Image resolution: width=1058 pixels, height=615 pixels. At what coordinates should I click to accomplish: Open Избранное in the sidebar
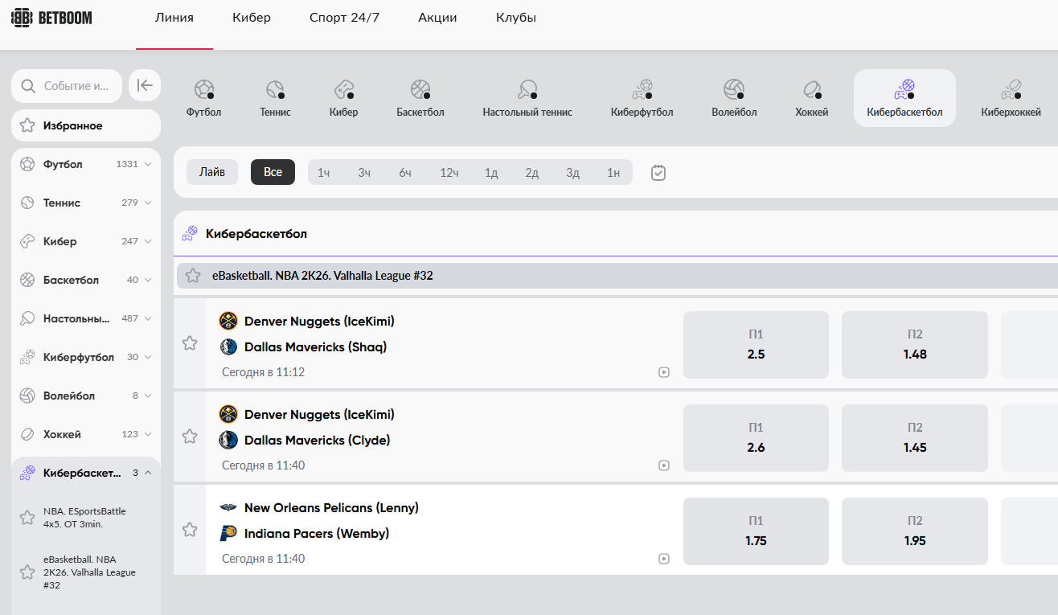click(x=86, y=125)
